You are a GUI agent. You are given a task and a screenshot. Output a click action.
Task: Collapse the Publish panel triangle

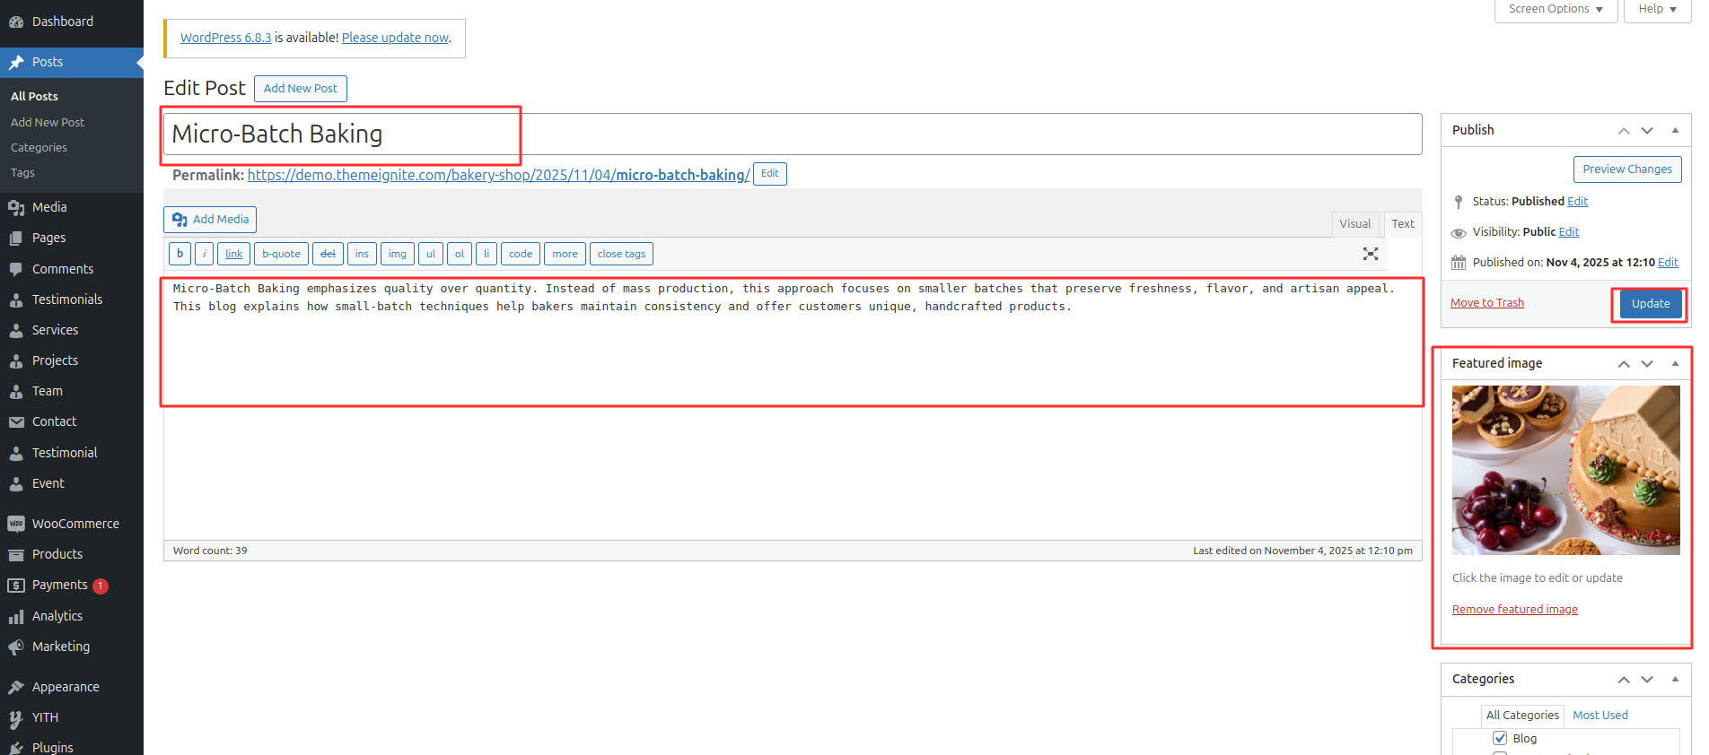tap(1675, 131)
